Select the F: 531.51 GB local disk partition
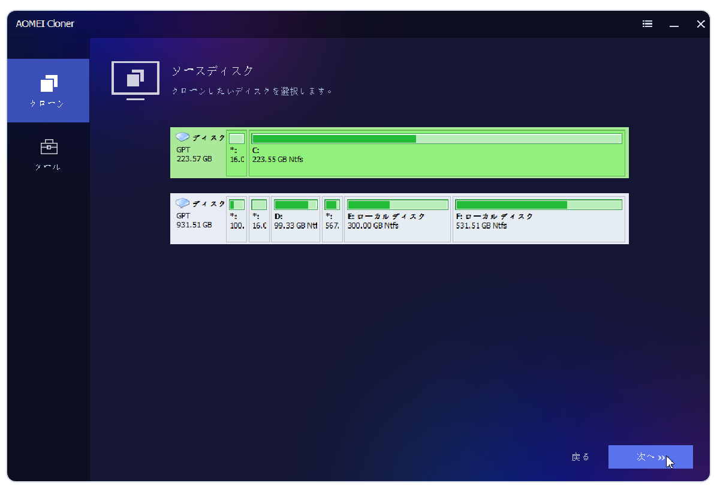This screenshot has height=492, width=717. tap(538, 221)
